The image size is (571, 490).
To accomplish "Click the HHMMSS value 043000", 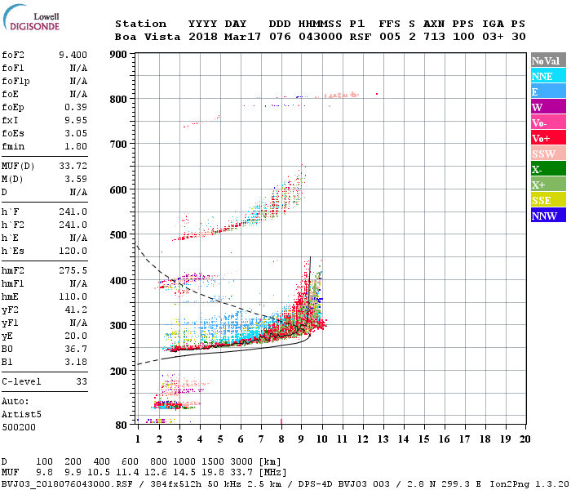I will [321, 37].
